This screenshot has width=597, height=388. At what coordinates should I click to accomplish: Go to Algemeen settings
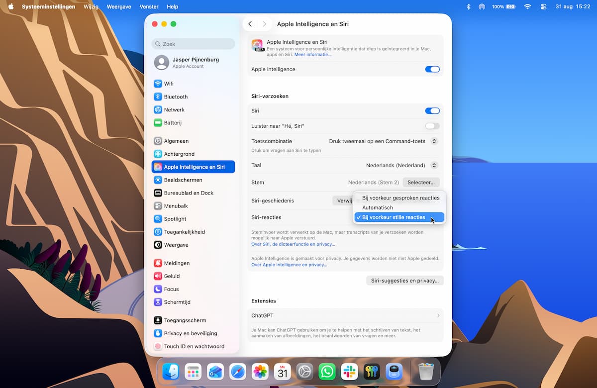[x=193, y=141]
